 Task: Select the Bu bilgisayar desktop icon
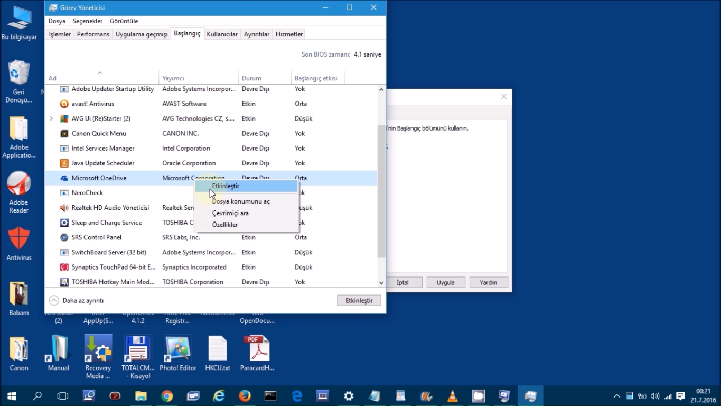click(x=19, y=23)
